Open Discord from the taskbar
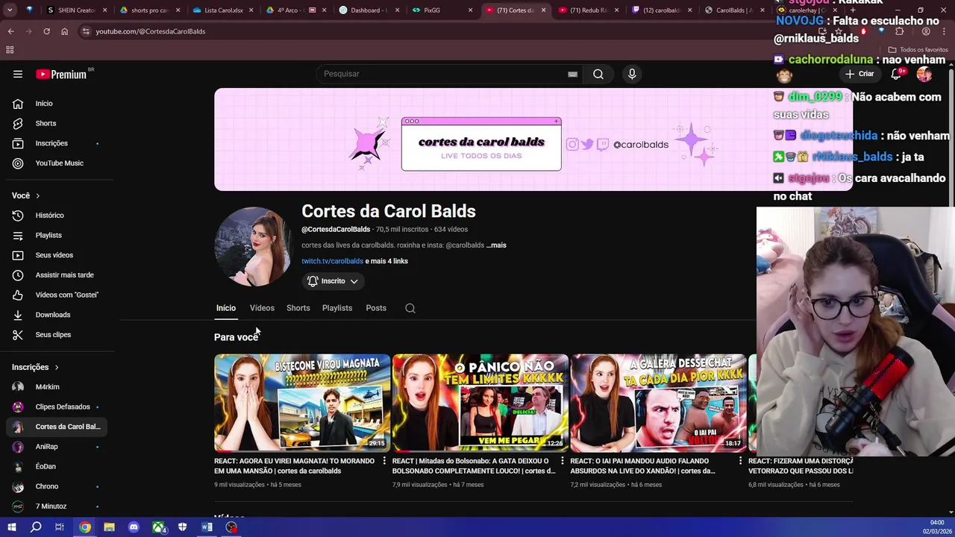This screenshot has height=537, width=955. click(x=134, y=527)
